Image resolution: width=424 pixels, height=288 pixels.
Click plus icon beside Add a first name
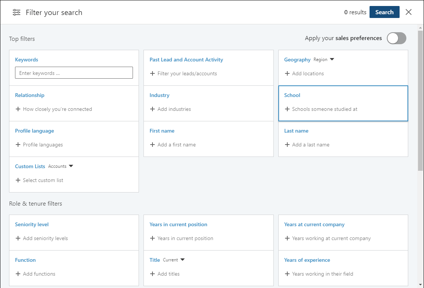point(152,145)
